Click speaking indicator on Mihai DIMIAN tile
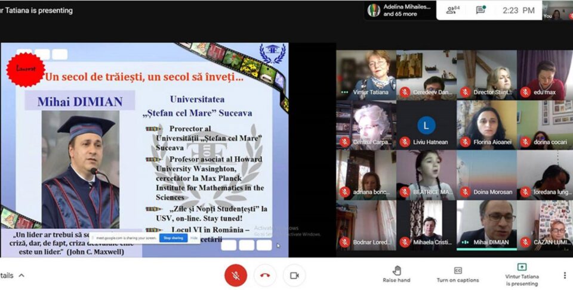This screenshot has width=573, height=290. 465,242
